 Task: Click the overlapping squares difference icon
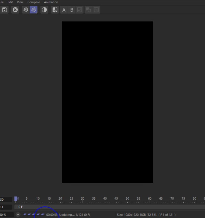point(88,10)
